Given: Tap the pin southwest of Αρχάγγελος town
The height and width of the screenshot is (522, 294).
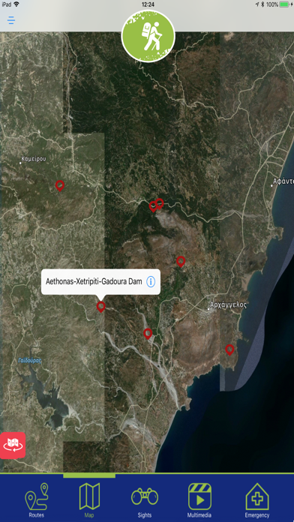Looking at the screenshot, I should [x=148, y=333].
